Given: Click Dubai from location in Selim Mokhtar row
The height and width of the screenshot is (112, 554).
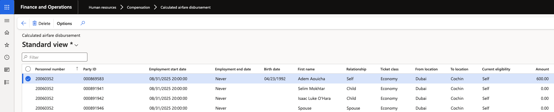Looking at the screenshot, I should tap(421, 89).
